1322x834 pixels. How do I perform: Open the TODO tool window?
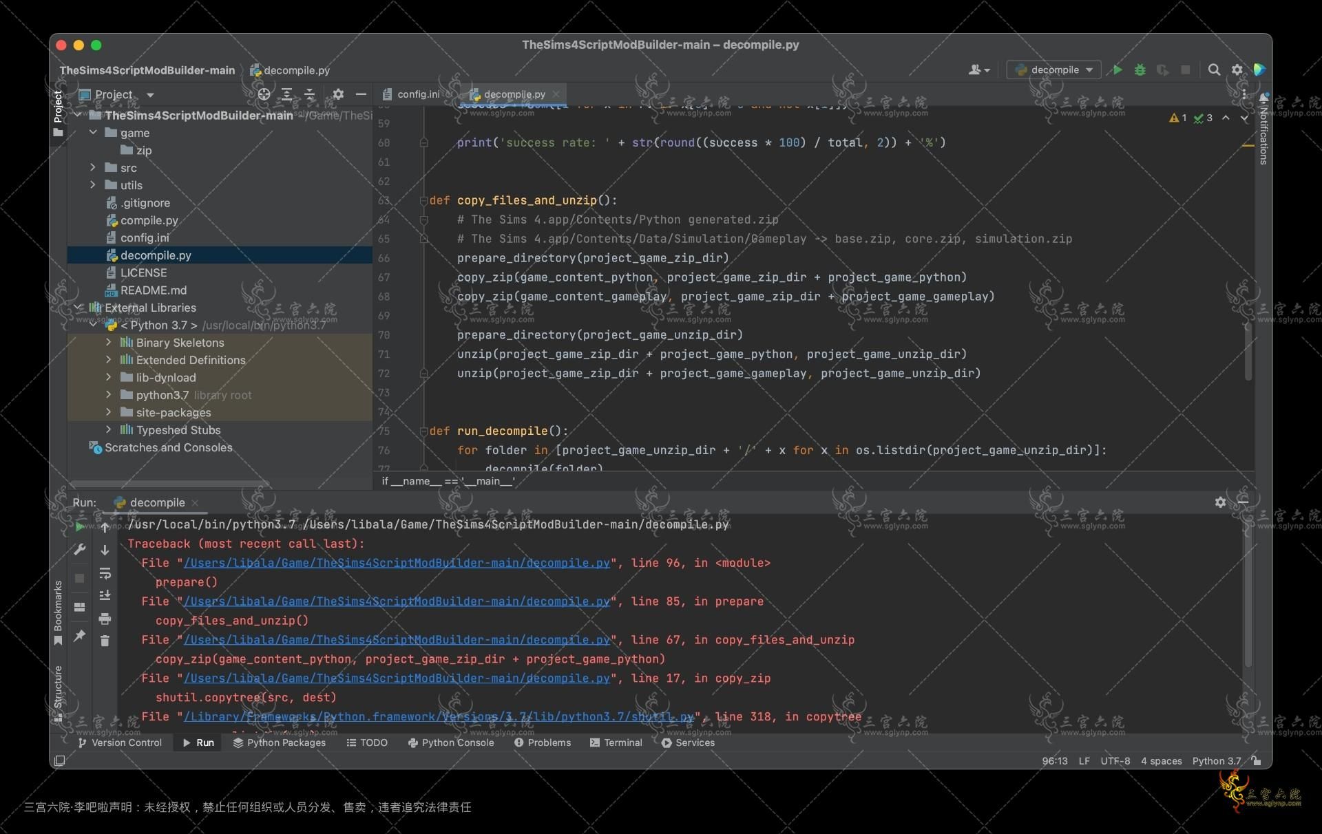(x=367, y=742)
